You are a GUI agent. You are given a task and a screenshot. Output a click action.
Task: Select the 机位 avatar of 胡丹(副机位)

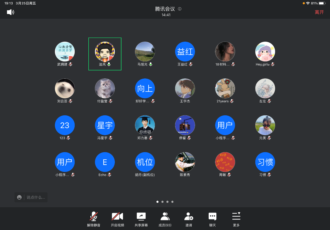(145, 162)
